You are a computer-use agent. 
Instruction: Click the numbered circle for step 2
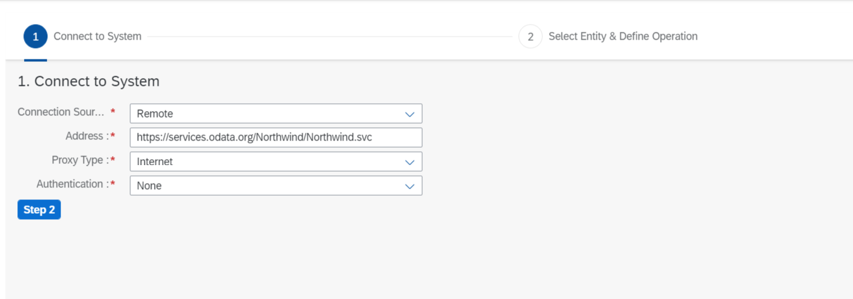pyautogui.click(x=530, y=37)
